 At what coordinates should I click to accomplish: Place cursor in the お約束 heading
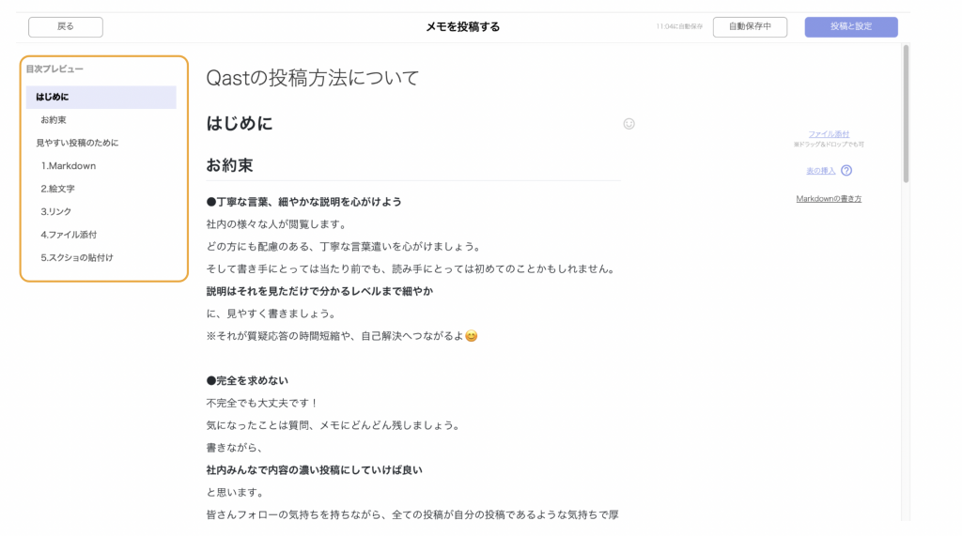[x=230, y=165]
